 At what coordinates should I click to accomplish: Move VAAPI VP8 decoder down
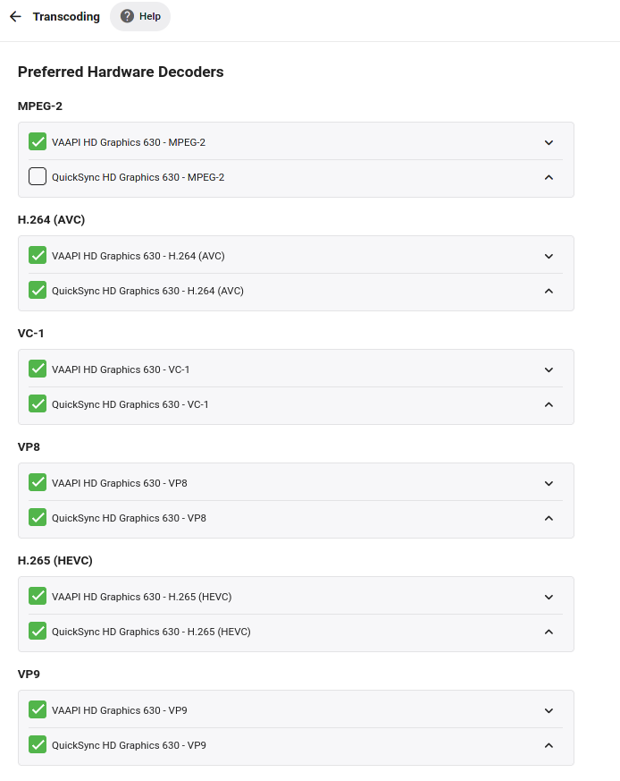549,483
